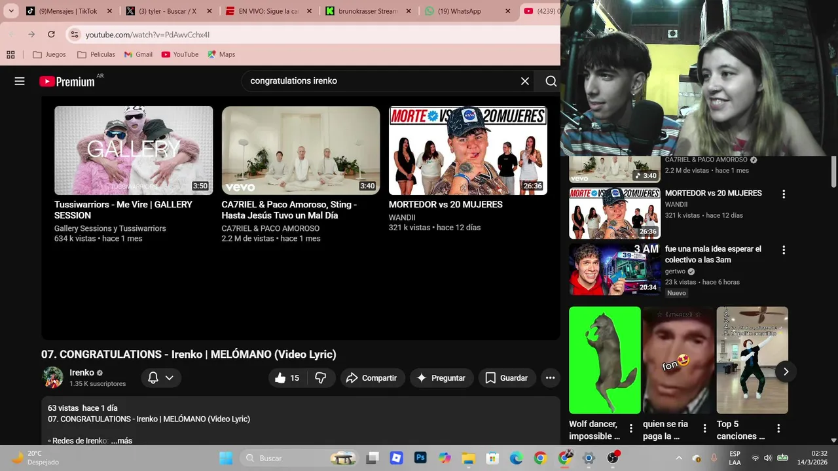Open the Chrome tab search dropdown arrow
Image resolution: width=838 pixels, height=471 pixels.
pyautogui.click(x=11, y=11)
